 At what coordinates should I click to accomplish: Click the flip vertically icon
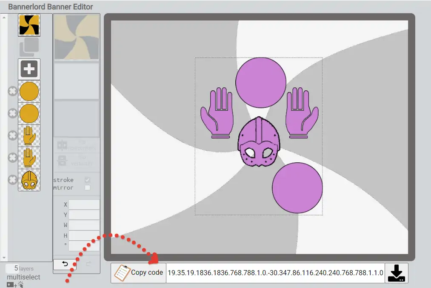[63, 161]
